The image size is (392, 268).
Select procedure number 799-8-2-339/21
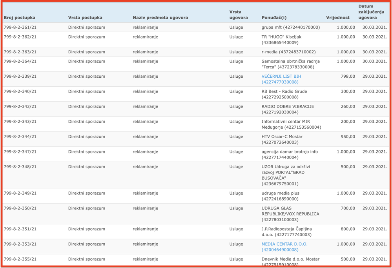click(20, 76)
